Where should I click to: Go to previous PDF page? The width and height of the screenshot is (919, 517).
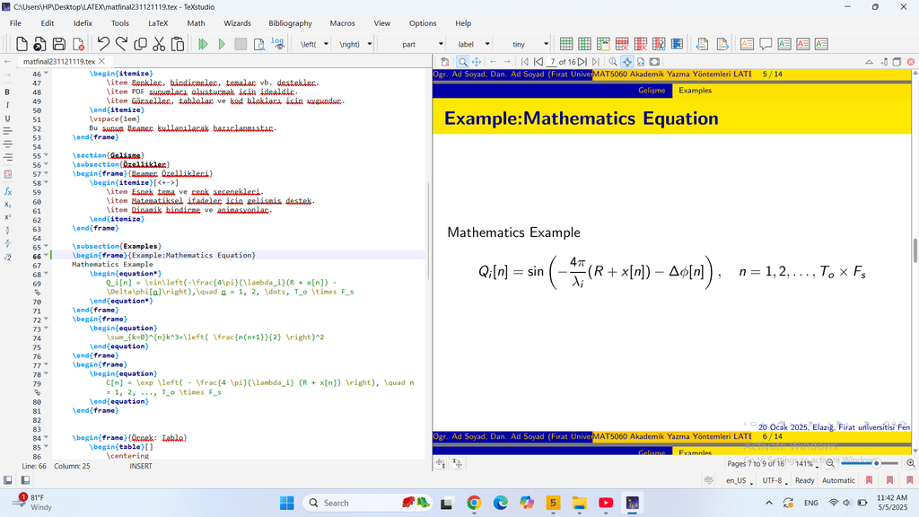(538, 62)
